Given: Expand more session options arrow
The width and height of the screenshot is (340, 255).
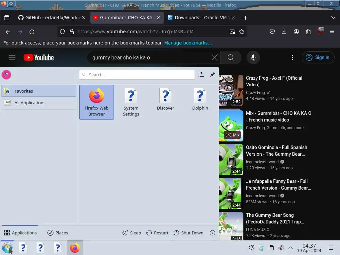Looking at the screenshot, I should 212,233.
